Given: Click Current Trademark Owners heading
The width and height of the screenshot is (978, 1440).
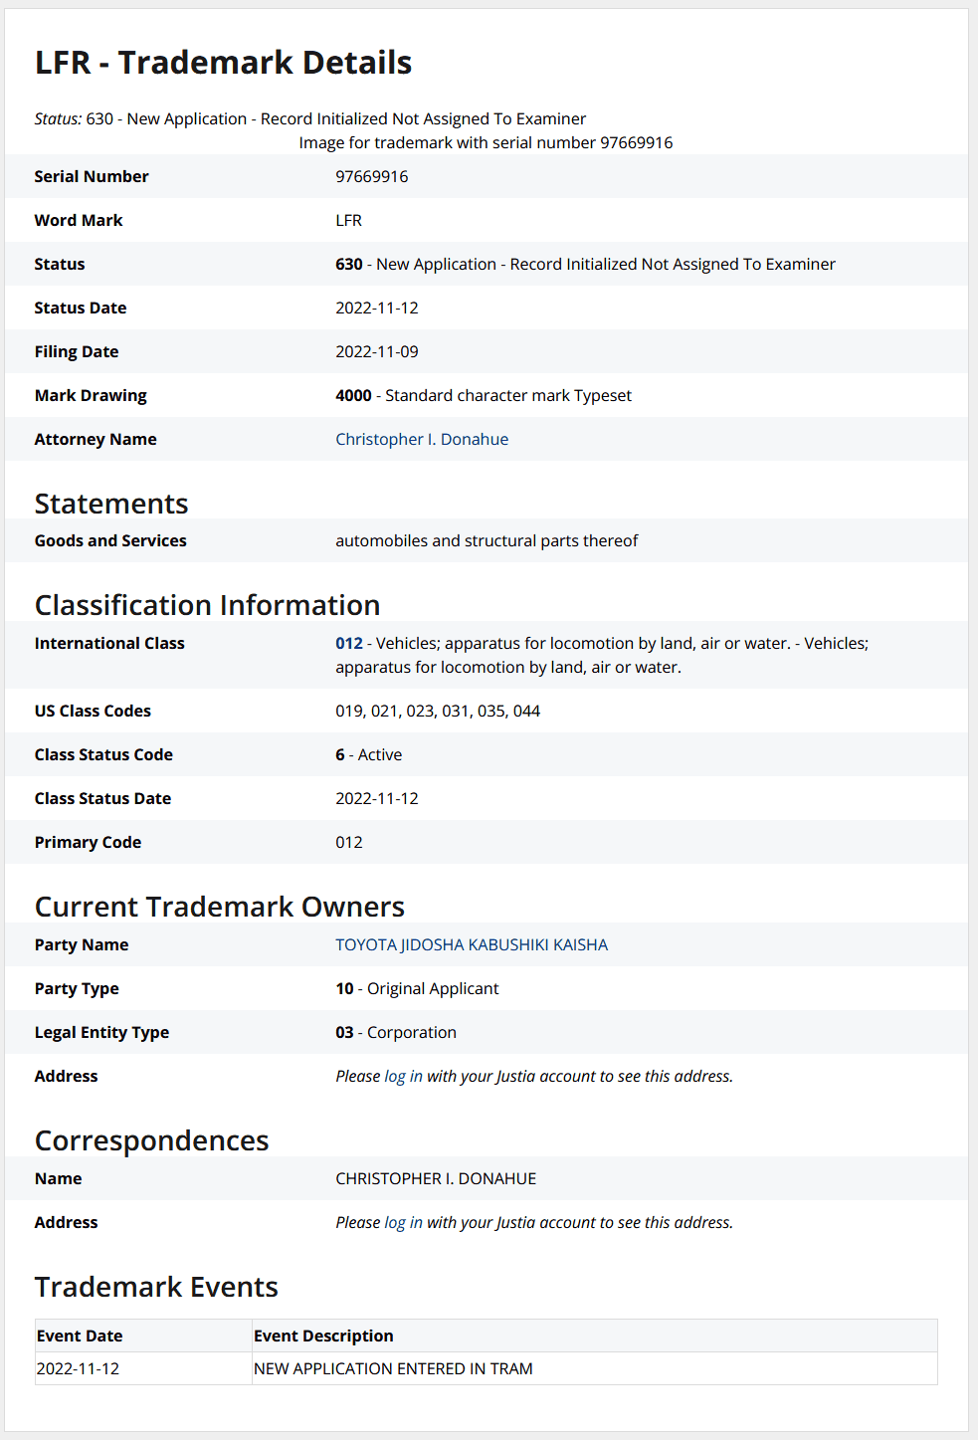Looking at the screenshot, I should pyautogui.click(x=220, y=907).
